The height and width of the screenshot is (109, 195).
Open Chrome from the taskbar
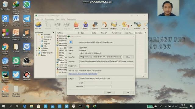tap(88, 106)
